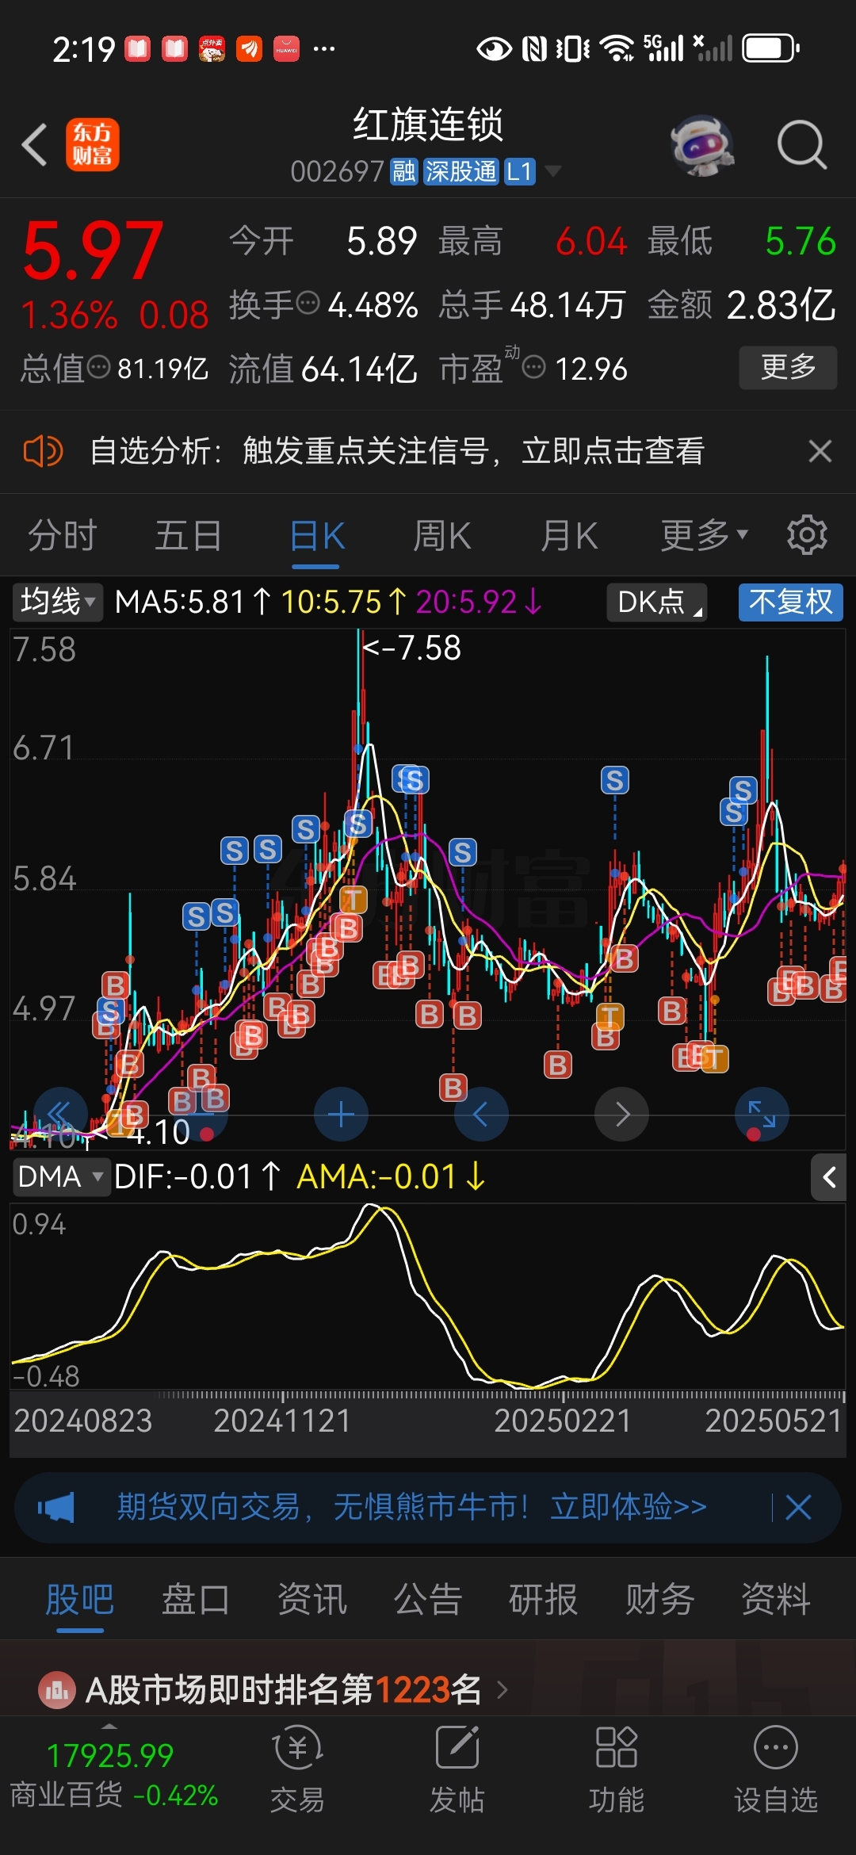Tap info icon beside 换手
The width and height of the screenshot is (856, 1855).
pos(307,303)
